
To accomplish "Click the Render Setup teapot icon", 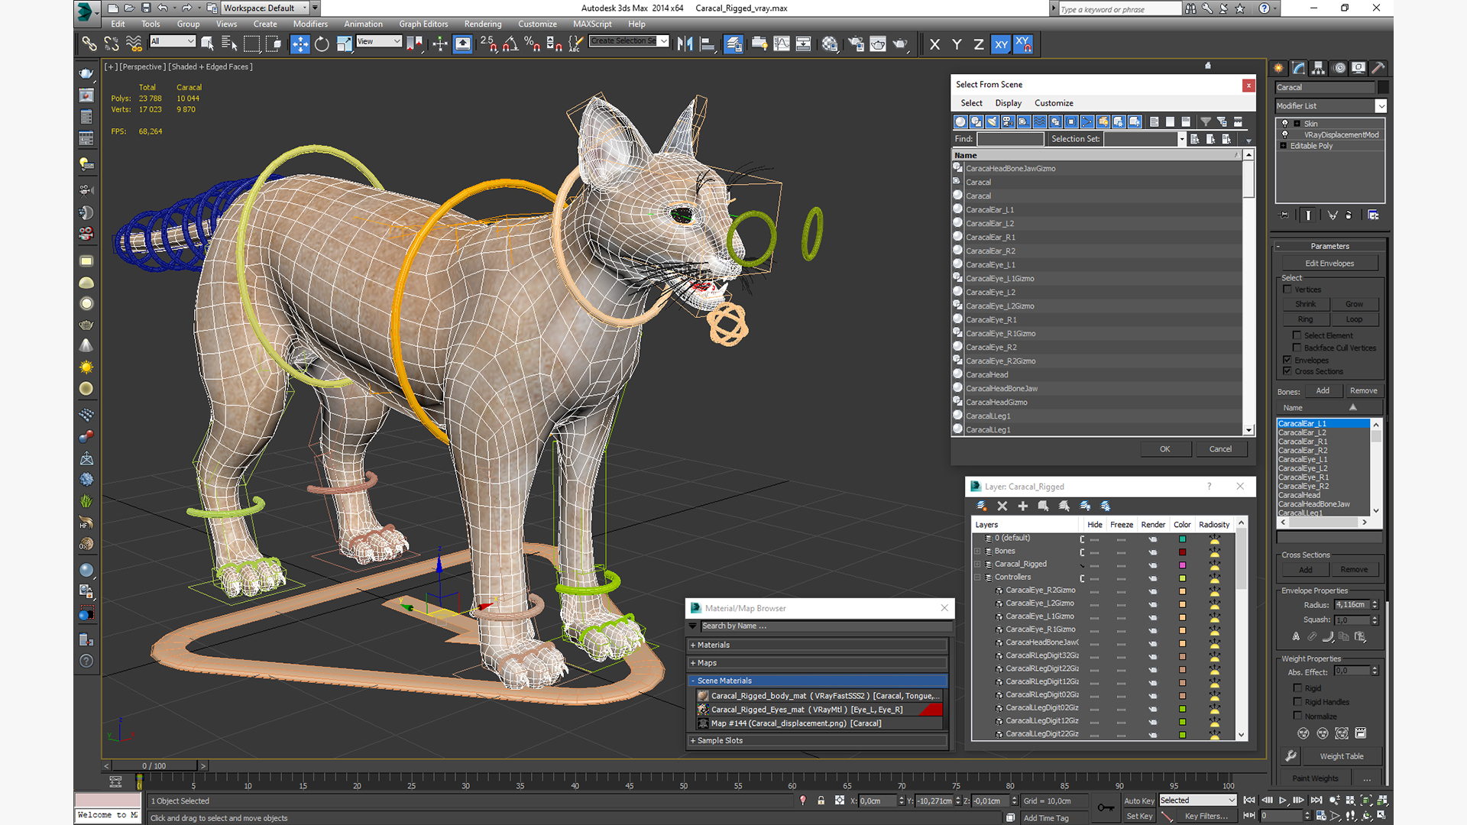I will click(x=856, y=44).
